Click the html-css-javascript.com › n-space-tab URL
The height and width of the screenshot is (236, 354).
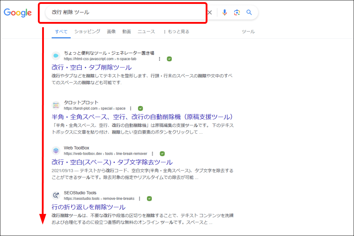coord(100,59)
